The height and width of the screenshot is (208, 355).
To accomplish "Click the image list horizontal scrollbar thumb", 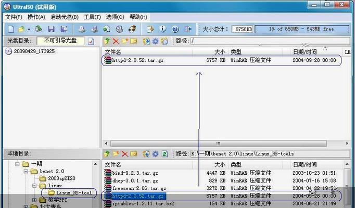I will point(218,144).
